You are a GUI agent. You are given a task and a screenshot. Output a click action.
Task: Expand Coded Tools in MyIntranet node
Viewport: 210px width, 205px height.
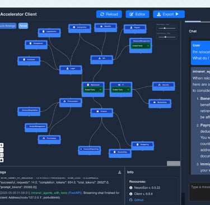pyautogui.click(x=93, y=90)
